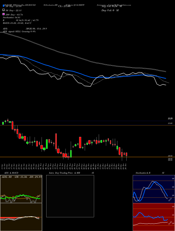Click the '(MGR) 30, 15.6, 28.9' ADX values
Viewport: 175px width, 231px height.
tap(36, 29)
